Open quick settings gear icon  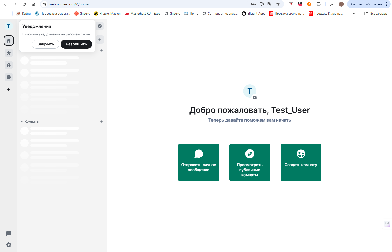click(x=9, y=245)
